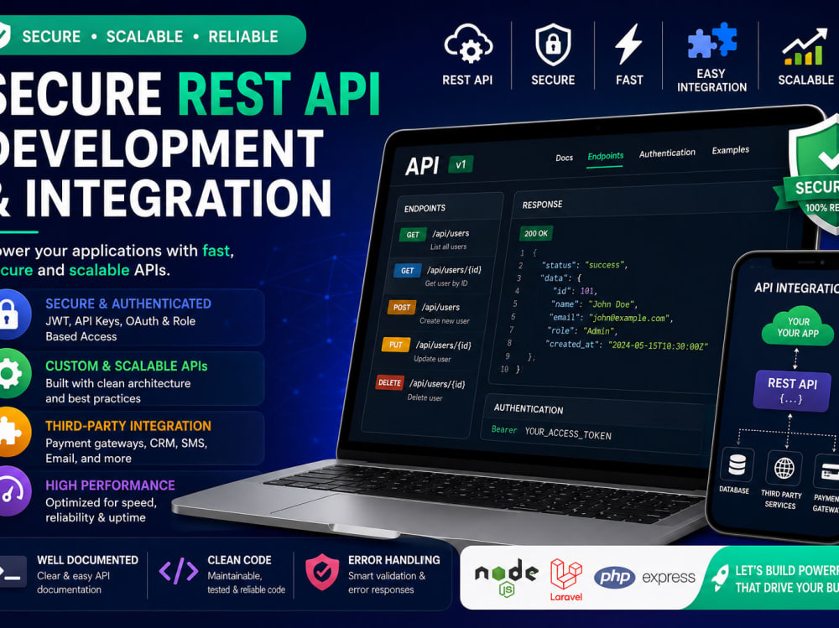Click the CUSTOM & SCALABLE APIs heading text
839x628 pixels.
[x=127, y=366]
